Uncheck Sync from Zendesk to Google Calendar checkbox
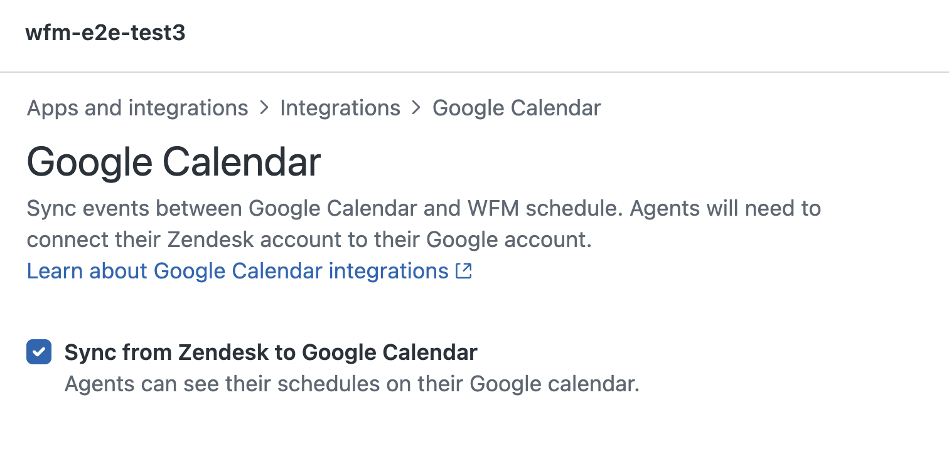The width and height of the screenshot is (949, 459). [39, 352]
